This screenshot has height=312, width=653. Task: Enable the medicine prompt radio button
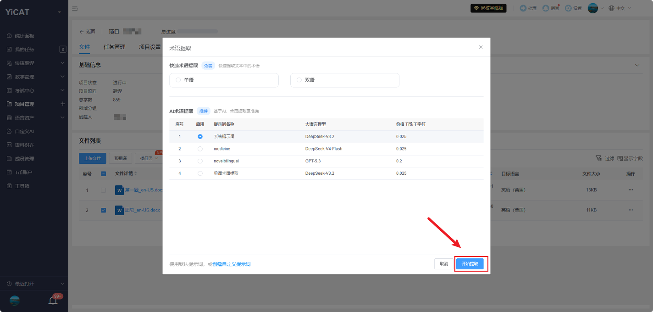tap(200, 149)
